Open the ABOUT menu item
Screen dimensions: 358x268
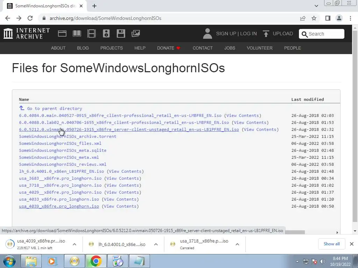point(58,48)
